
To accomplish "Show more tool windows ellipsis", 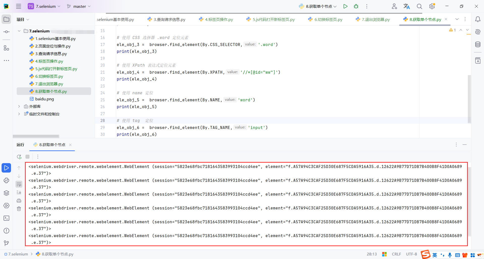I will coord(7,61).
